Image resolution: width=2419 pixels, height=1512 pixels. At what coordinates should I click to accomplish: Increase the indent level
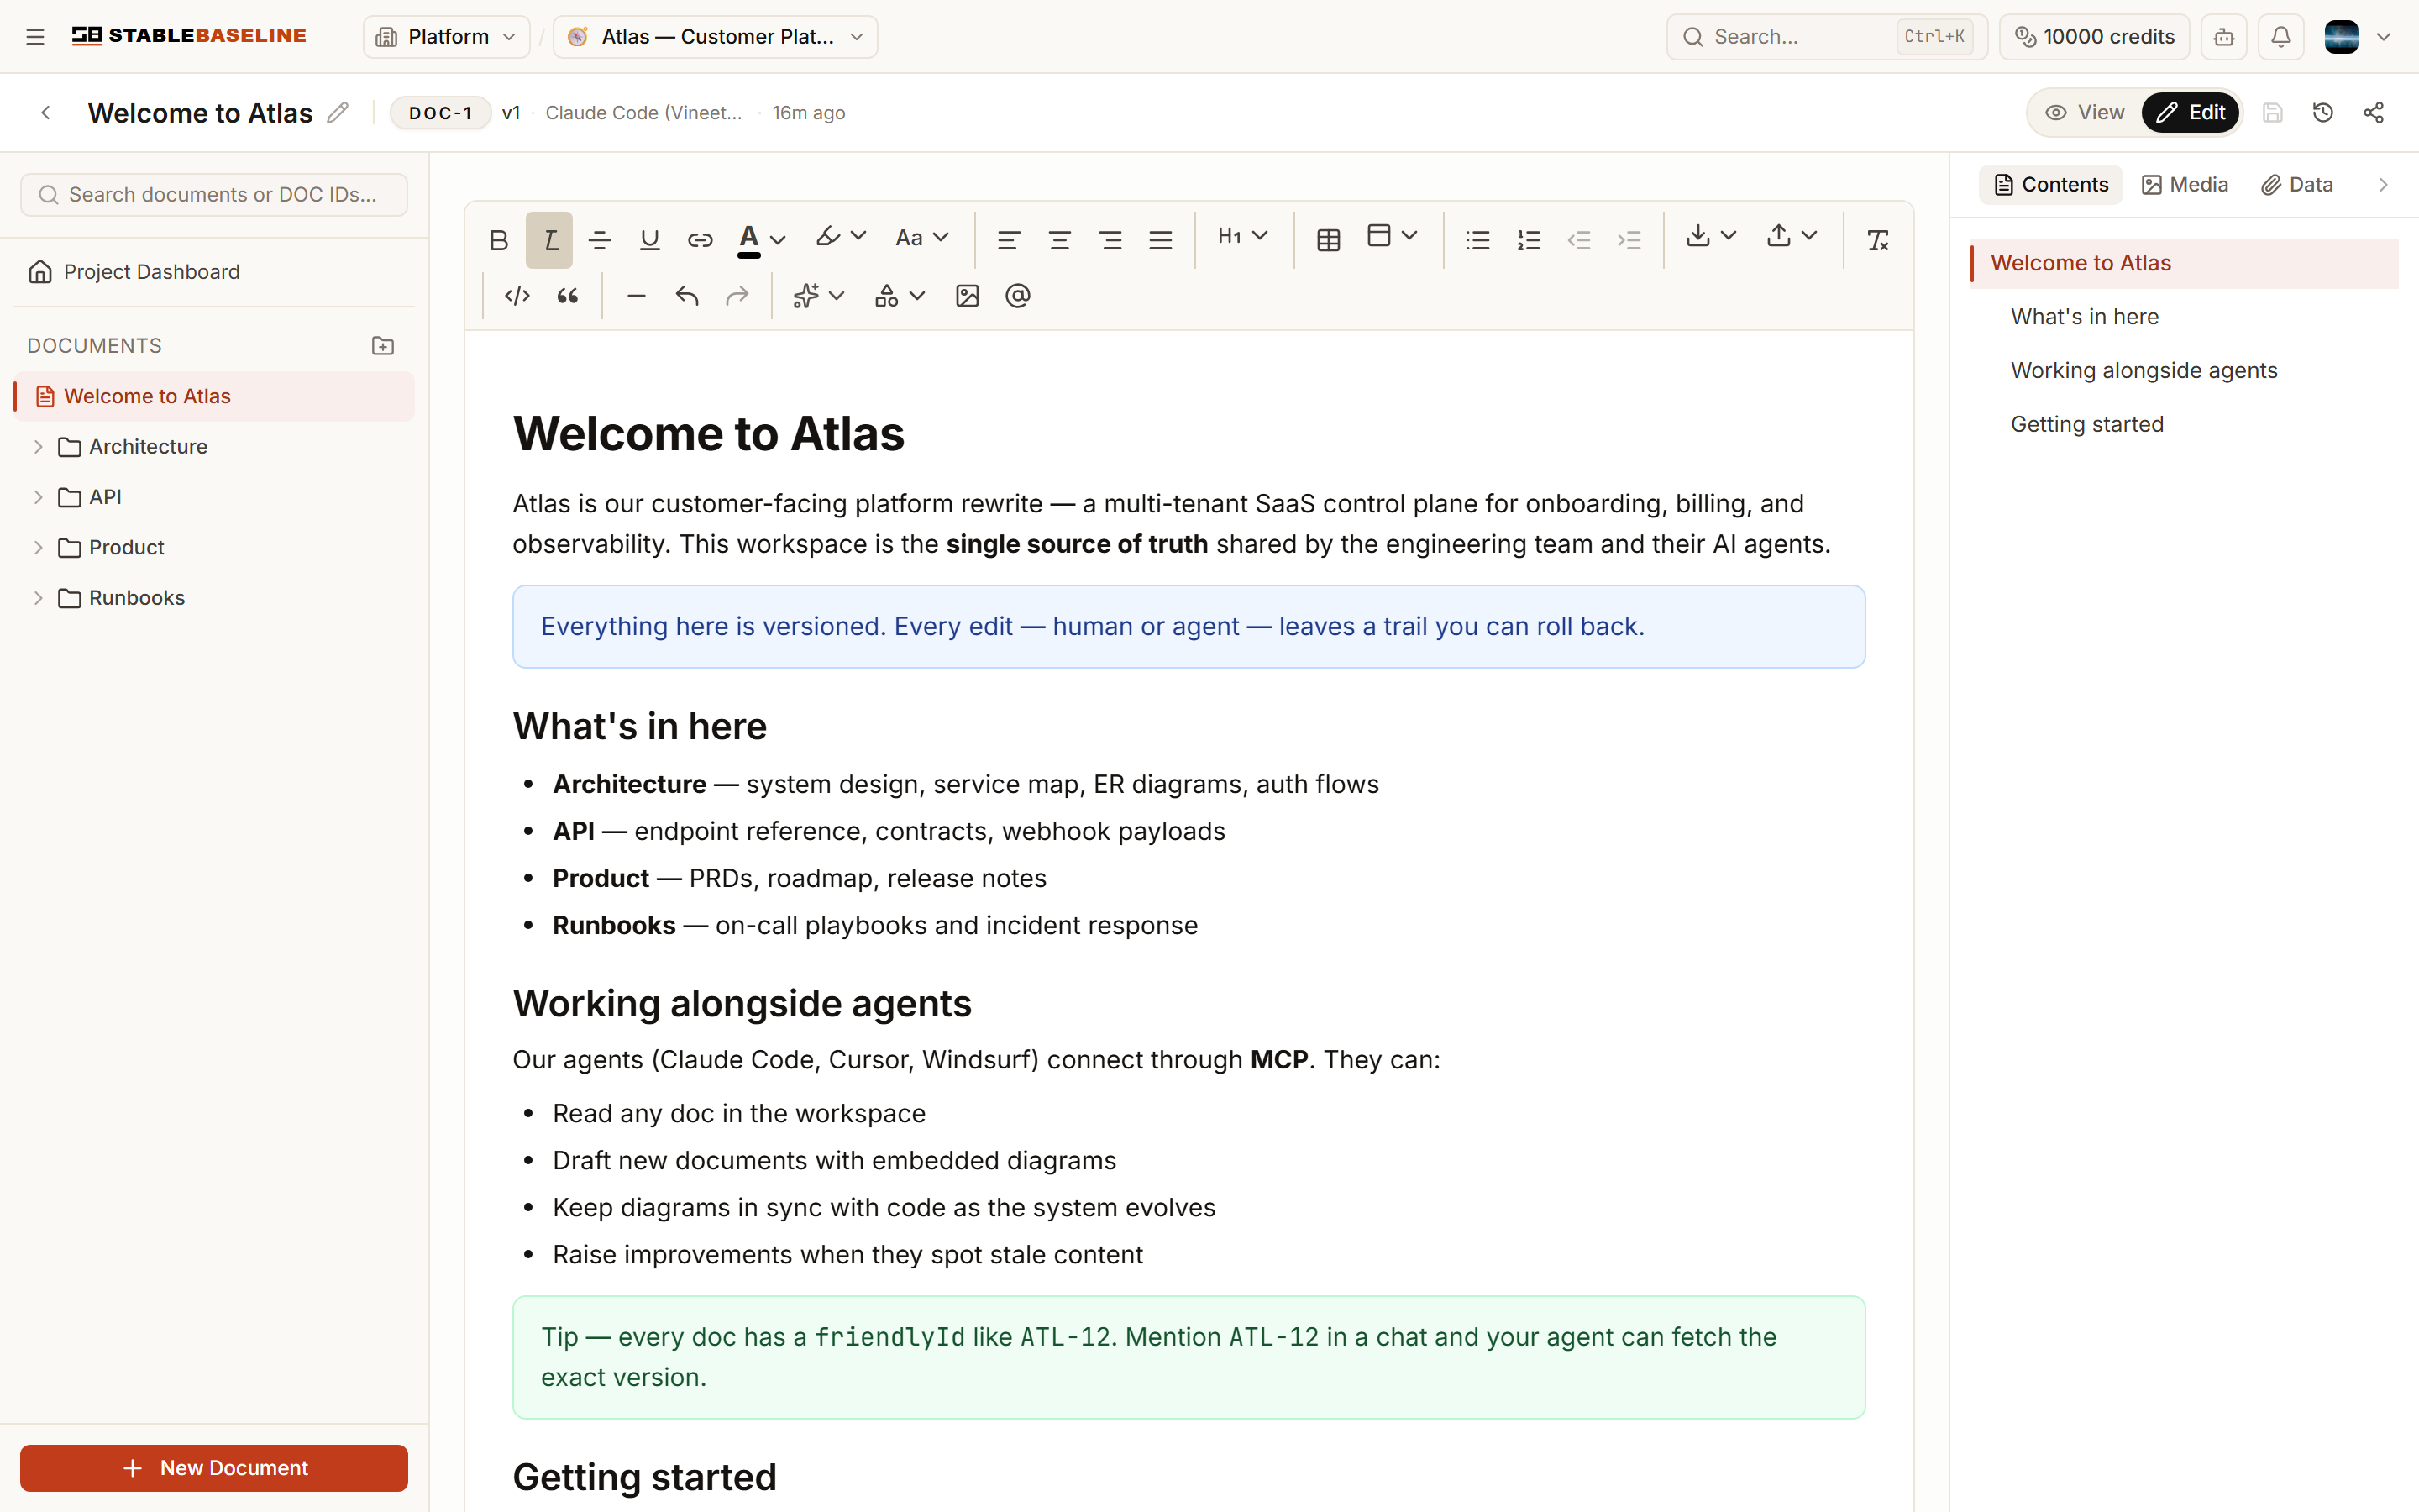1629,240
